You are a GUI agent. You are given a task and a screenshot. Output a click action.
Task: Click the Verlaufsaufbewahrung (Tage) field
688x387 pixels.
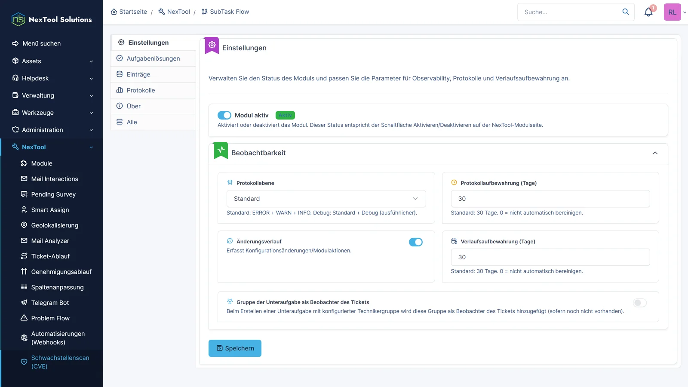550,257
